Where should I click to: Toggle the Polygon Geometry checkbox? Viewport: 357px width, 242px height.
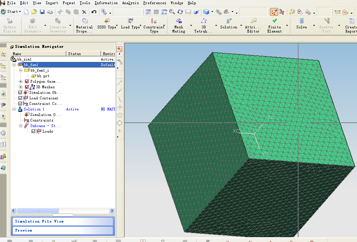click(x=27, y=81)
